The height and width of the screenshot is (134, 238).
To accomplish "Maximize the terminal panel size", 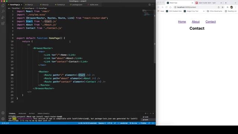I will (x=150, y=114).
